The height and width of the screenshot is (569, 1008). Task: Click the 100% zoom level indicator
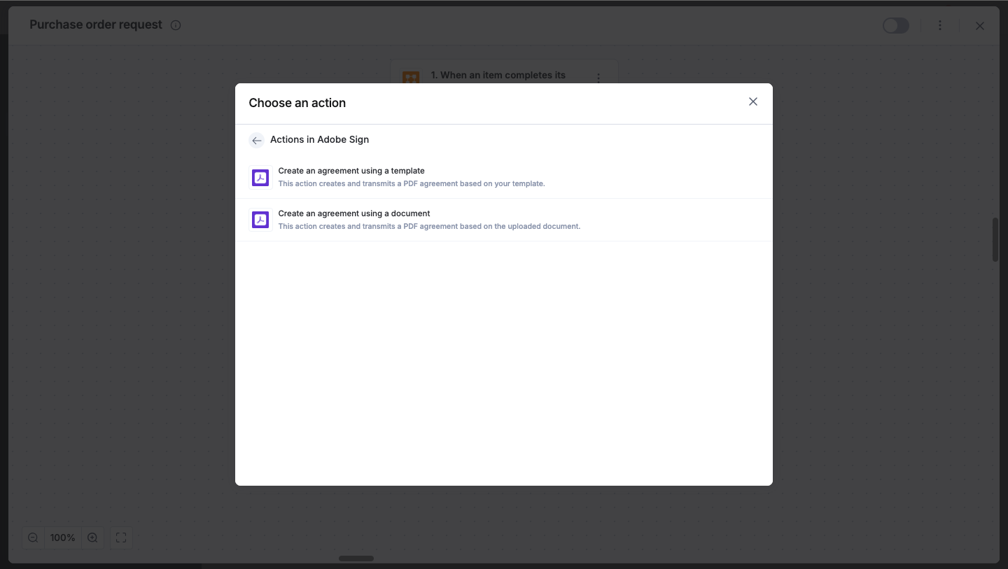click(62, 538)
